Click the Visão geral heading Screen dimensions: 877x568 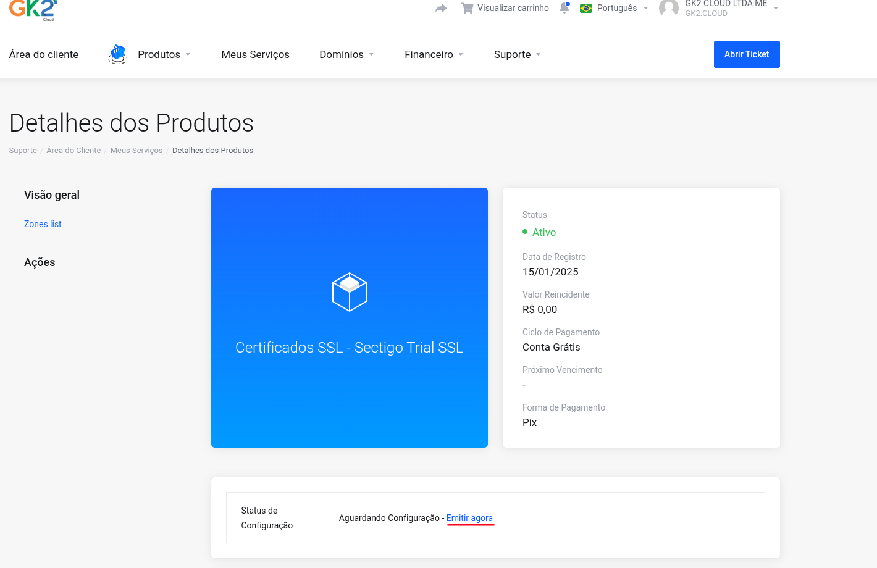coord(52,195)
